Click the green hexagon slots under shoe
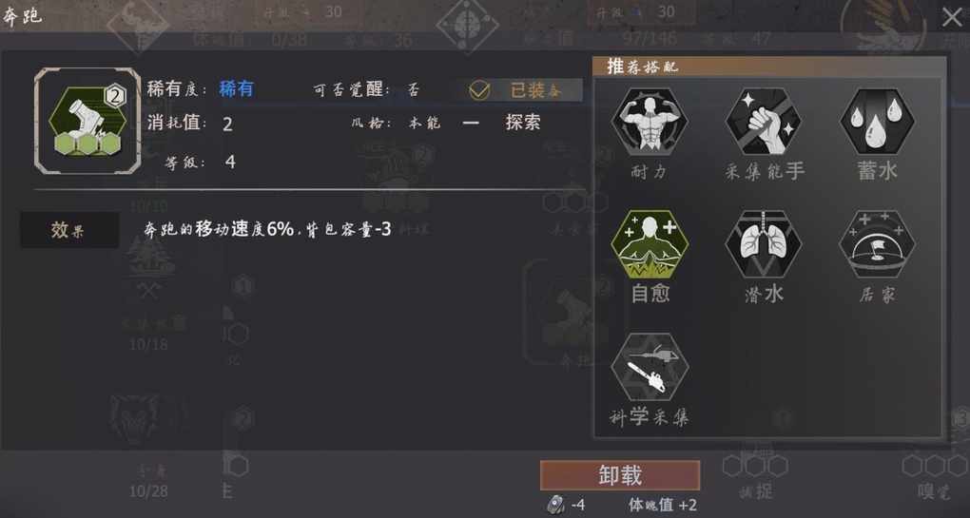The height and width of the screenshot is (518, 970). click(x=87, y=144)
